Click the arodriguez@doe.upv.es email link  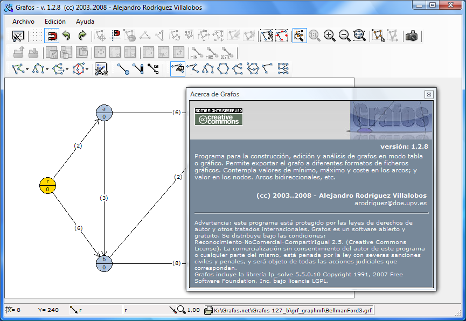coord(392,204)
